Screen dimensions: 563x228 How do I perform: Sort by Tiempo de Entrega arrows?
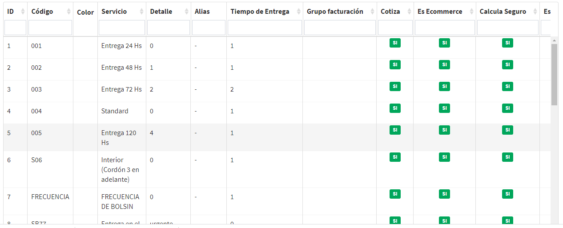(298, 12)
